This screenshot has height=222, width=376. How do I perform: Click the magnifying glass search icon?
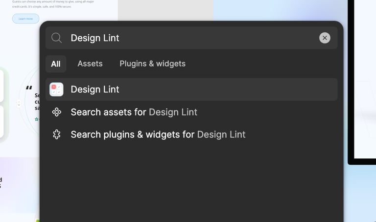click(x=57, y=38)
